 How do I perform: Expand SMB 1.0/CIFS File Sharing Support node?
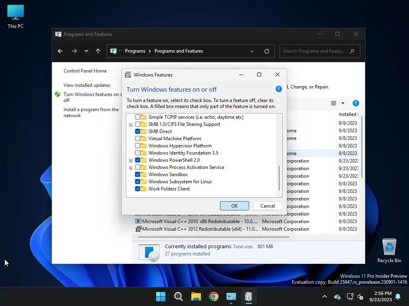point(131,125)
